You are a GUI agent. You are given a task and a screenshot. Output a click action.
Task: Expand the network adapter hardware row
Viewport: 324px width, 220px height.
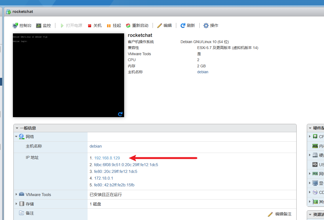[x=310, y=174]
